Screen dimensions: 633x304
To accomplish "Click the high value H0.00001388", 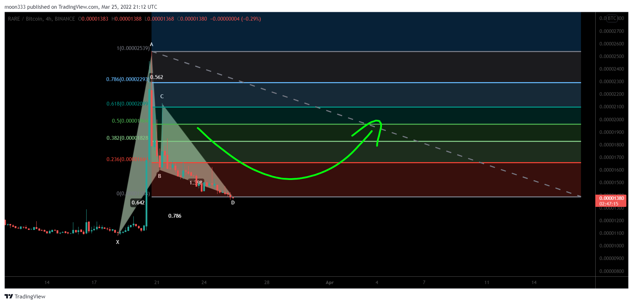I will point(126,19).
